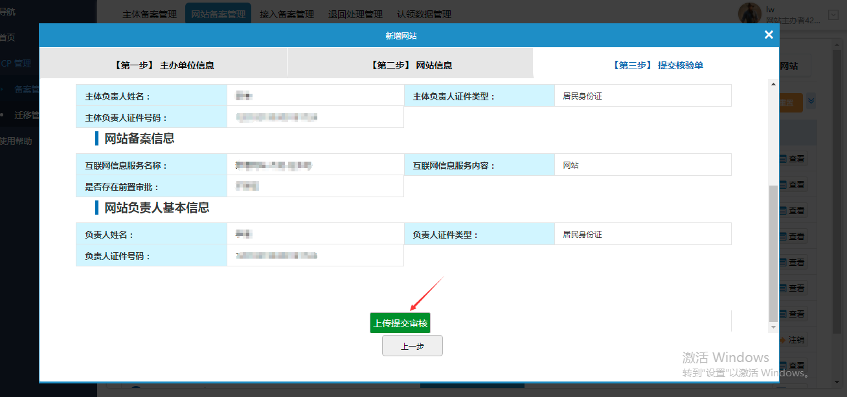The image size is (847, 397).
Task: Go back with the 上一步 button
Action: coord(412,346)
